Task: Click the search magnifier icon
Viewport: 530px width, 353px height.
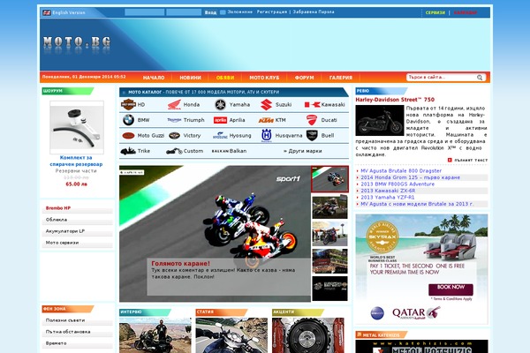Action: [x=480, y=78]
